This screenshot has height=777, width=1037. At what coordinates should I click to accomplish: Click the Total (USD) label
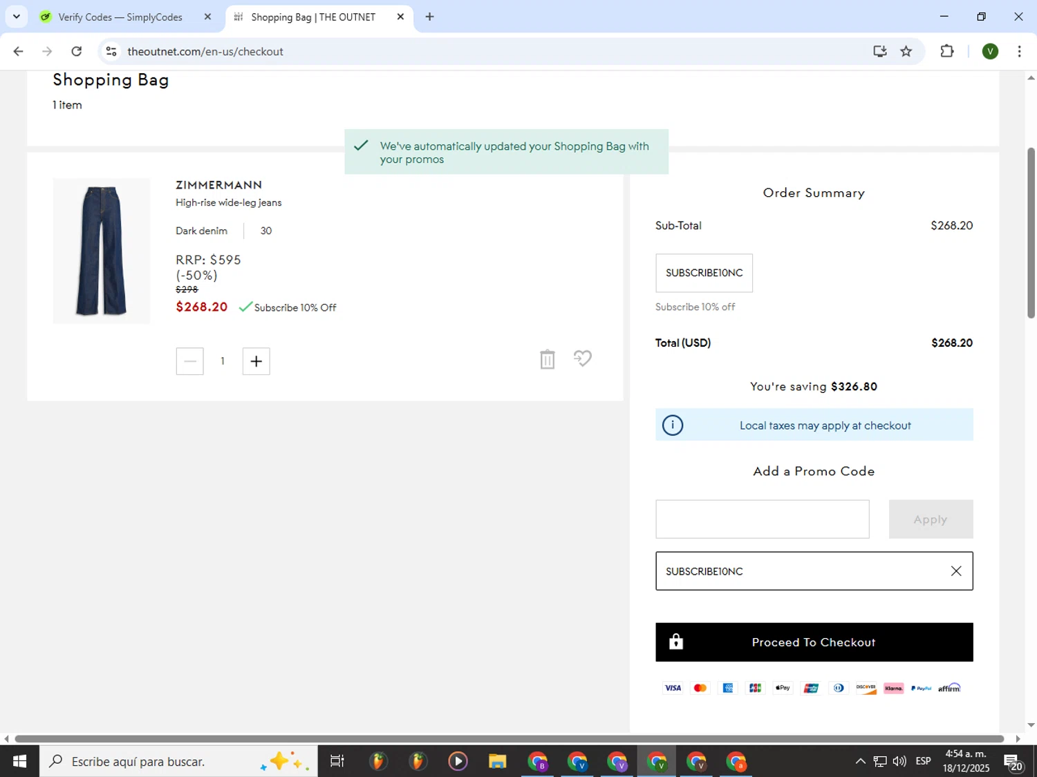point(683,343)
